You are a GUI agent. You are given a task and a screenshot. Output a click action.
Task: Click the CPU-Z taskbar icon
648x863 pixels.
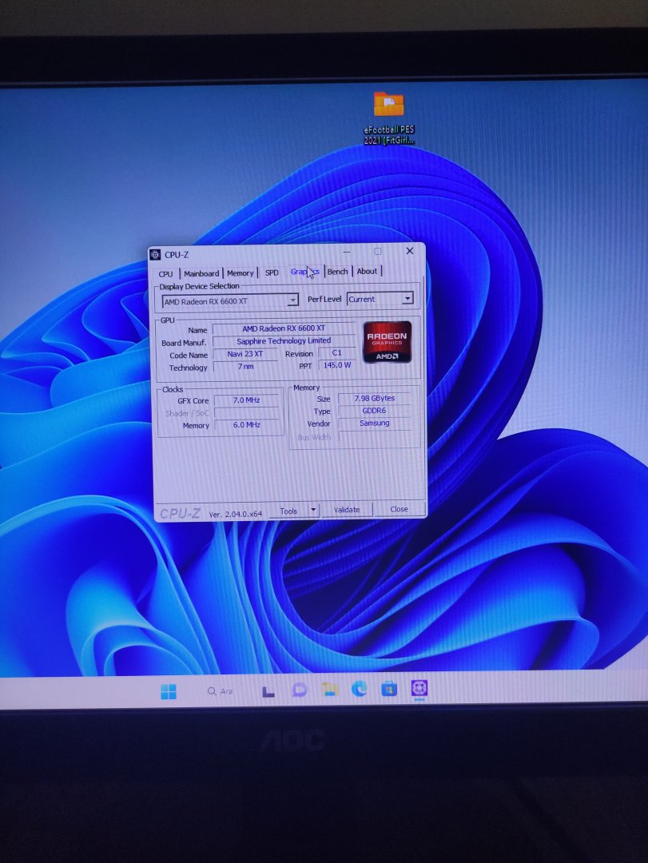click(x=419, y=687)
